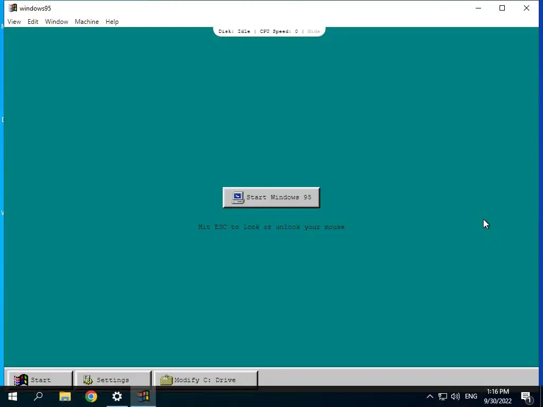
Task: Open the Edit menu
Action: point(33,21)
